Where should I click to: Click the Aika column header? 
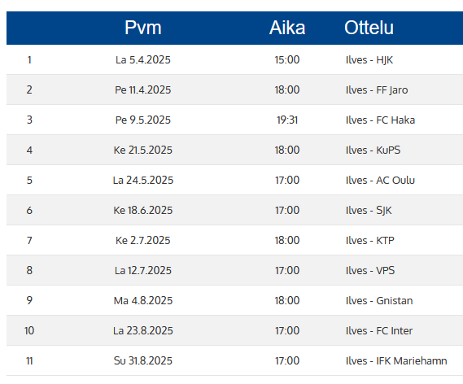[x=287, y=28]
